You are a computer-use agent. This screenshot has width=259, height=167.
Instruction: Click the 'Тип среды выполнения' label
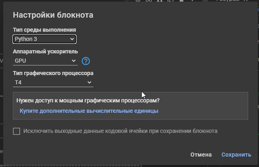pyautogui.click(x=44, y=30)
